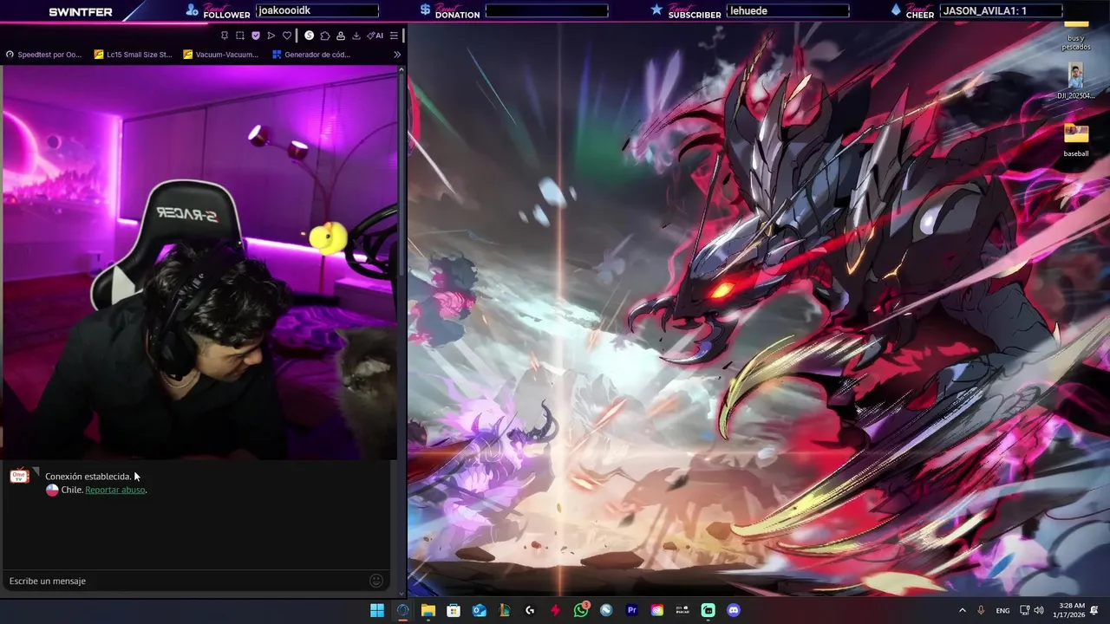Open File Explorer from taskbar
The image size is (1110, 624).
point(428,610)
